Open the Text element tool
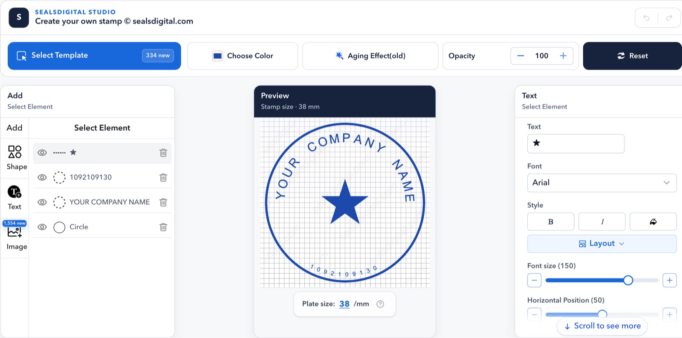 click(x=14, y=198)
